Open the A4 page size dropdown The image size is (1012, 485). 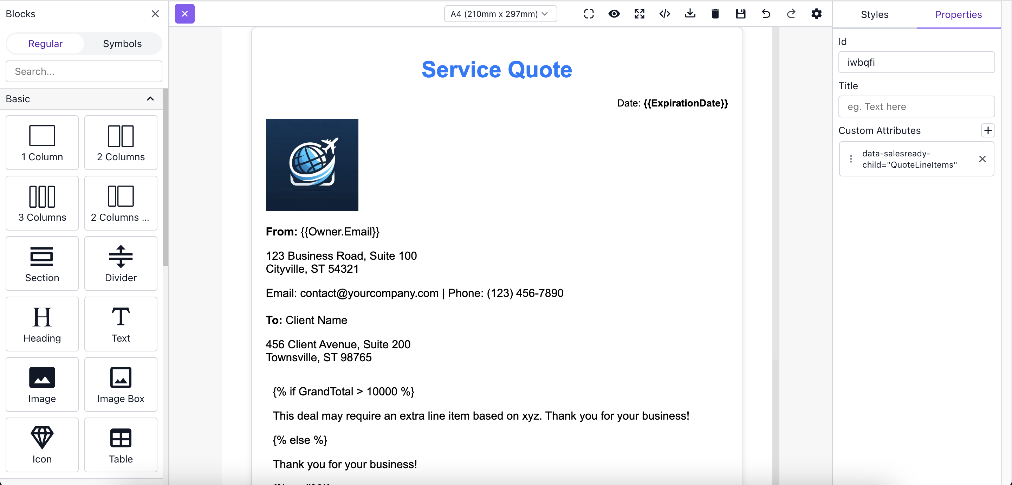point(500,14)
